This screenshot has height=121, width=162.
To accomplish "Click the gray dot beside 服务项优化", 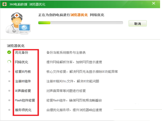I will (9, 110).
